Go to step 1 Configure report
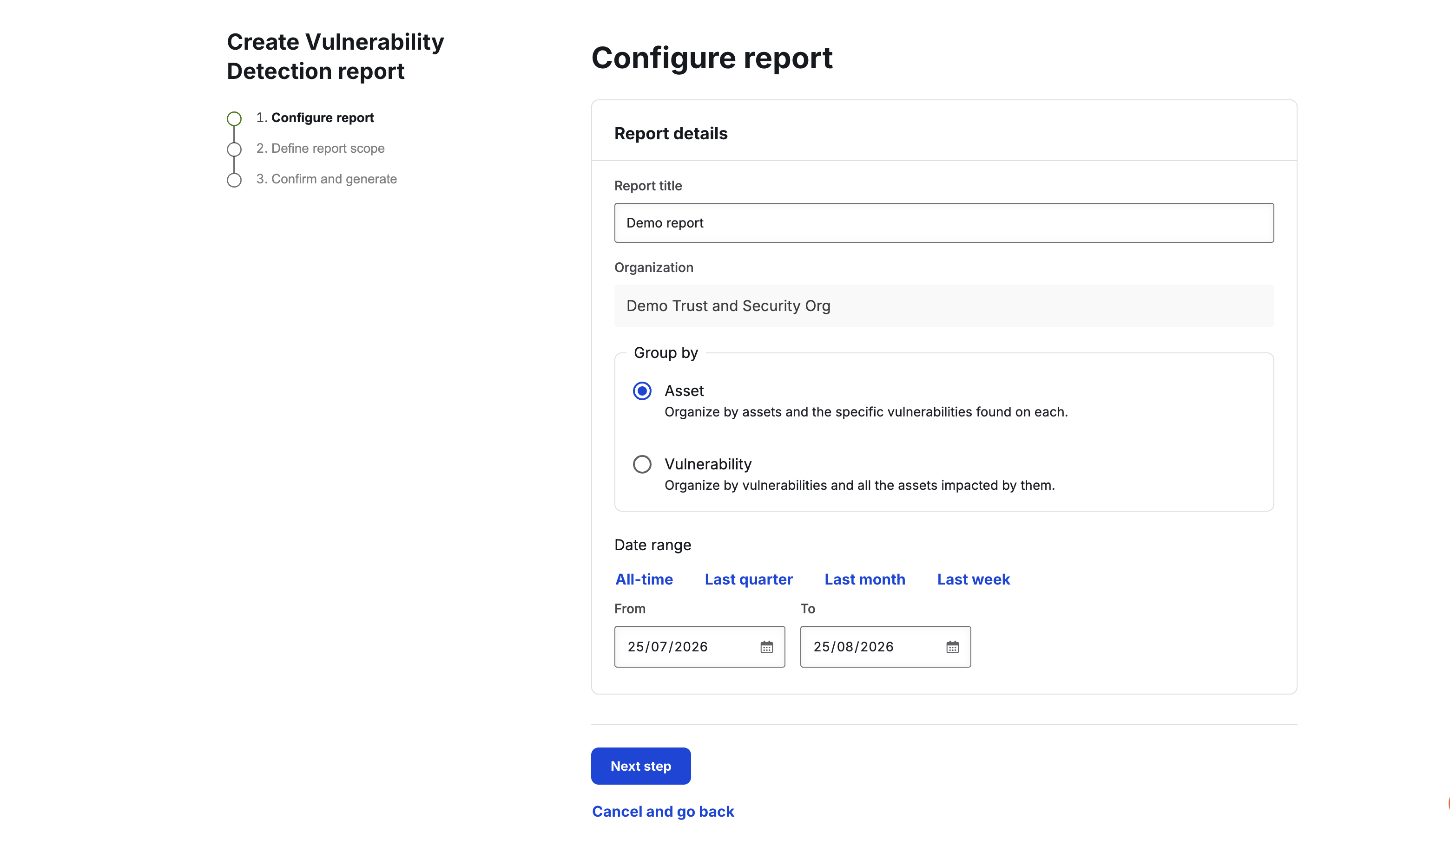Image resolution: width=1450 pixels, height=858 pixels. point(315,118)
